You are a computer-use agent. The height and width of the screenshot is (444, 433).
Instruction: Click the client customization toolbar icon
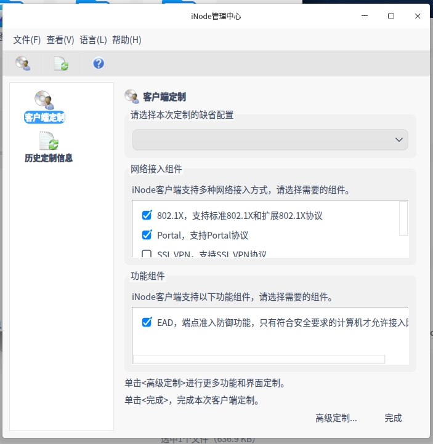23,63
